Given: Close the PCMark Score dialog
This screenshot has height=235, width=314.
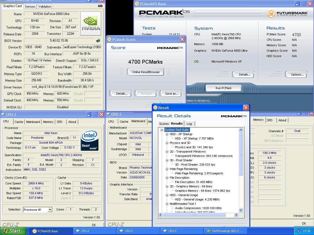Looking at the screenshot, I should (182, 39).
